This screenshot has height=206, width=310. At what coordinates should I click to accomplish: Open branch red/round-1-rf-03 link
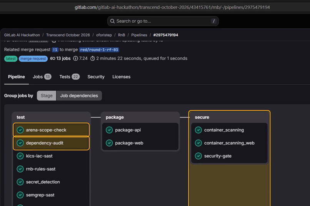point(99,49)
